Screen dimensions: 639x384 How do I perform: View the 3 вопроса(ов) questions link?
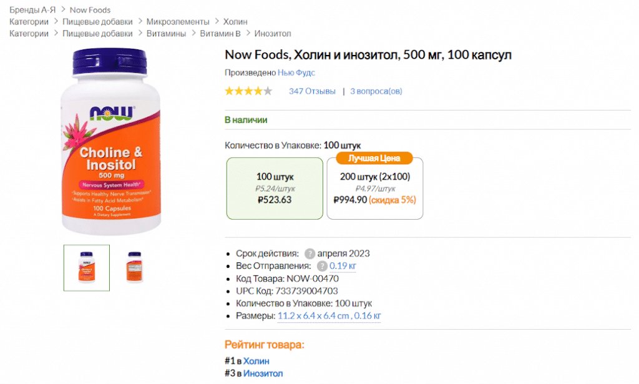coord(376,91)
